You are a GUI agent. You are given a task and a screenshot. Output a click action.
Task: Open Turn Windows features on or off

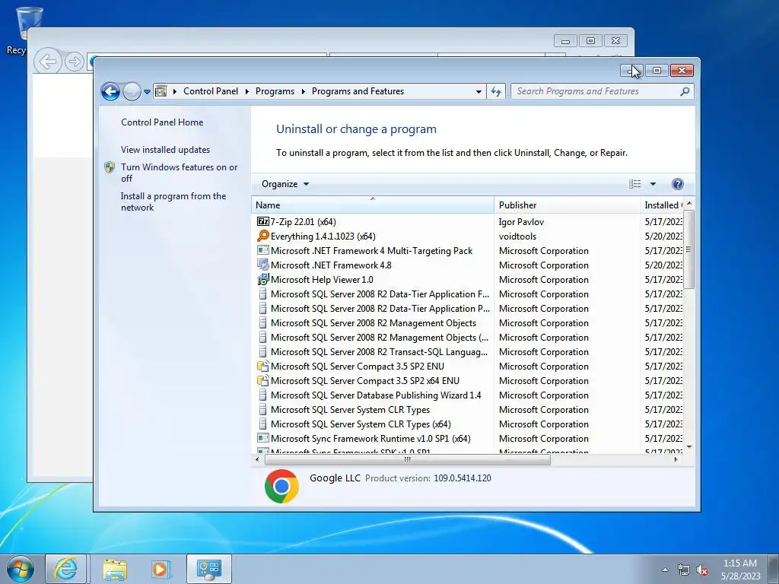tap(180, 173)
